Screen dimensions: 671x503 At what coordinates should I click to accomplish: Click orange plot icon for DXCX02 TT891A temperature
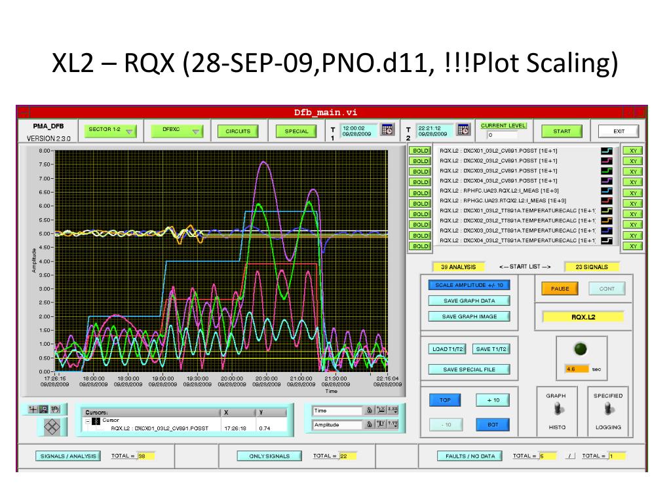click(606, 221)
